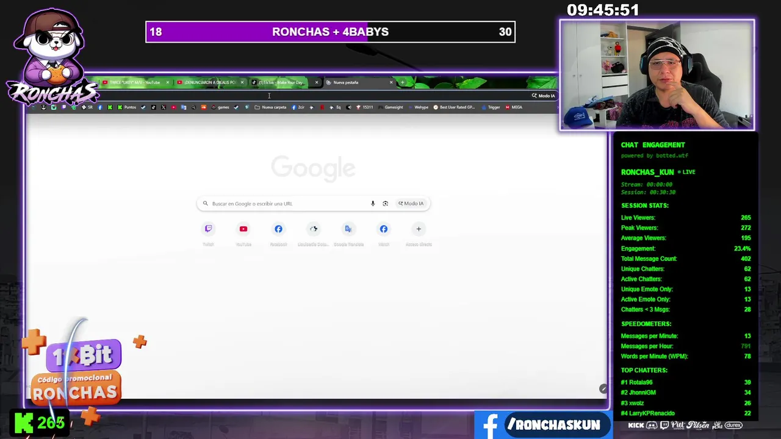The width and height of the screenshot is (781, 439).
Task: Close the TikTok Make Your Day tab
Action: coord(316,82)
